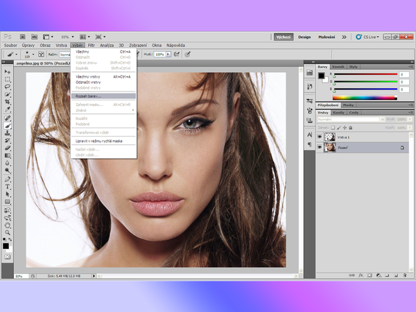
Task: Select the Crop tool
Action: click(8, 102)
